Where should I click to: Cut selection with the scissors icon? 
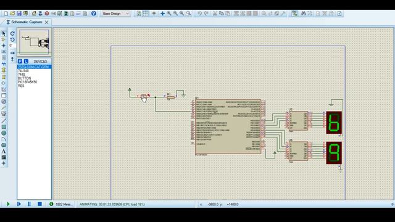pyautogui.click(x=215, y=14)
